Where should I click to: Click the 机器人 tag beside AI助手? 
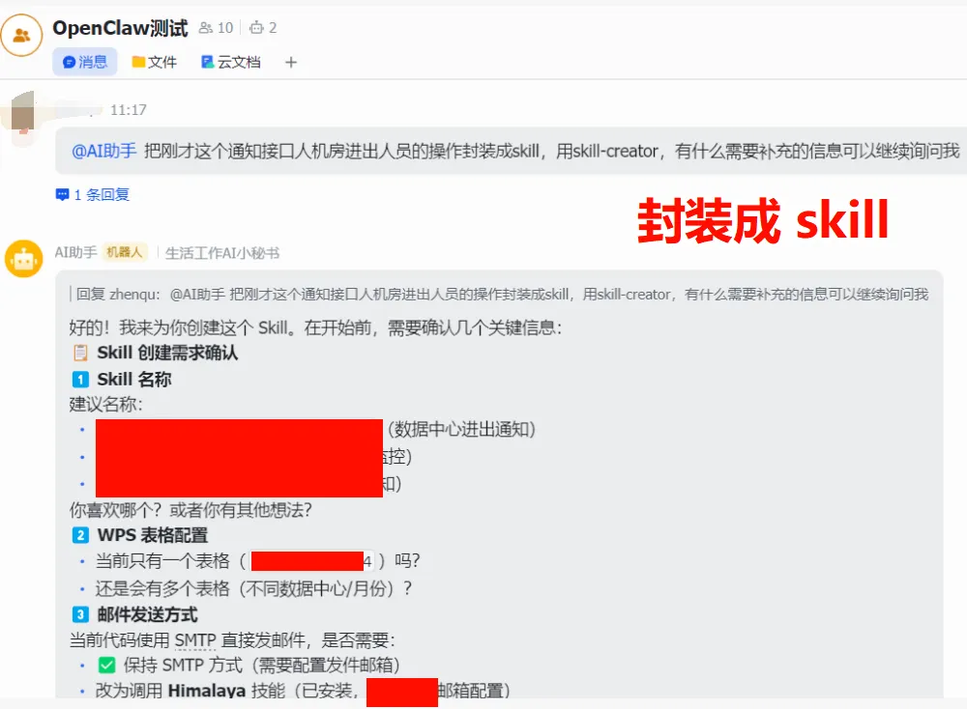click(x=125, y=252)
